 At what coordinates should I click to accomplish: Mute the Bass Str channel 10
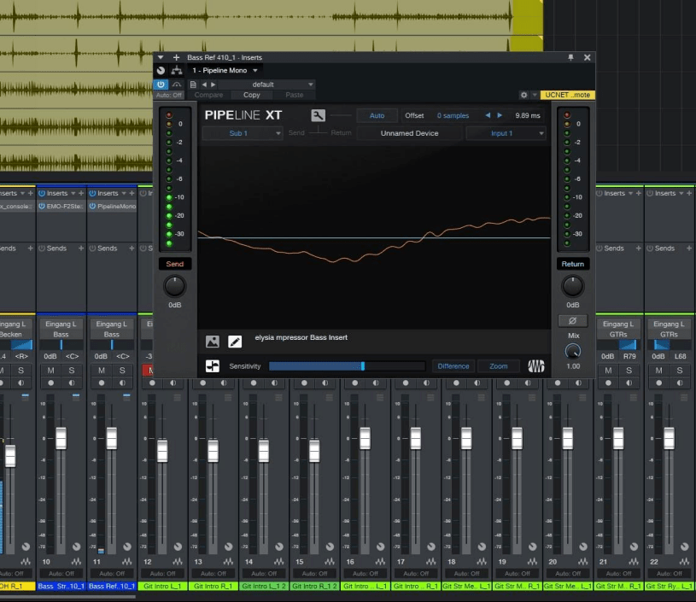point(50,371)
